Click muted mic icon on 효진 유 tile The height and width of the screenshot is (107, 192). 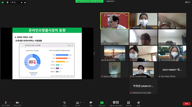(131, 44)
